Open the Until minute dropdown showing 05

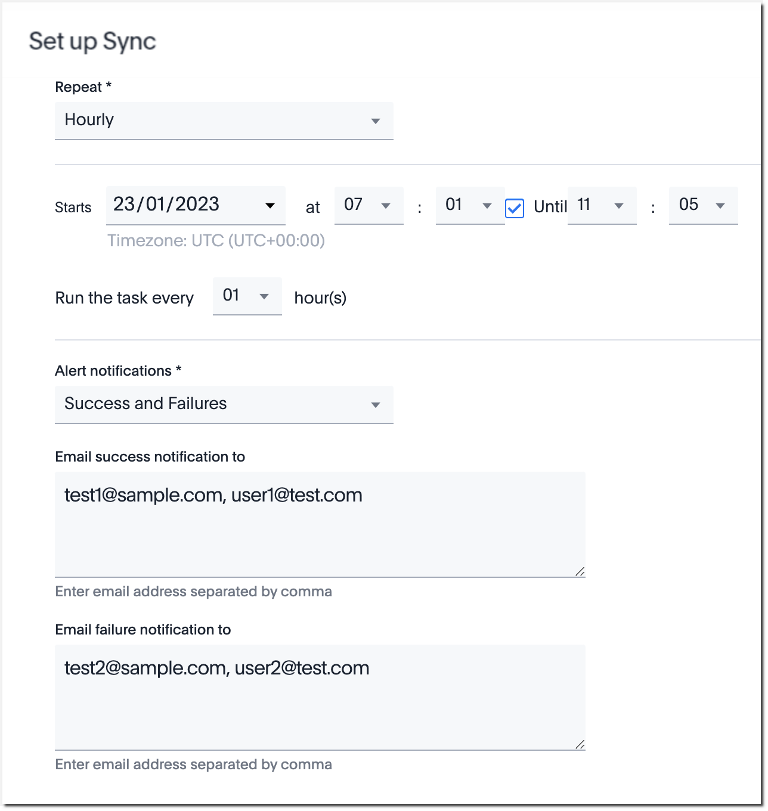pyautogui.click(x=702, y=205)
